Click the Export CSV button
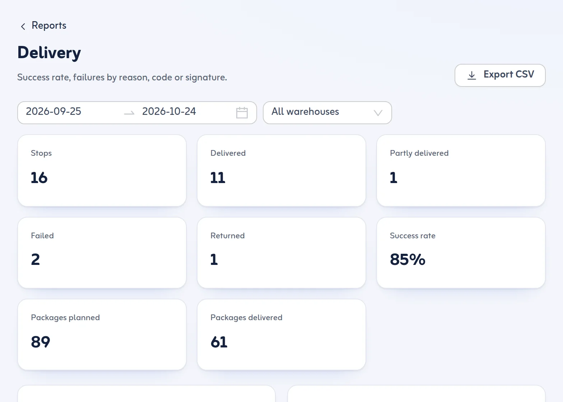Image resolution: width=563 pixels, height=402 pixels. pos(500,75)
